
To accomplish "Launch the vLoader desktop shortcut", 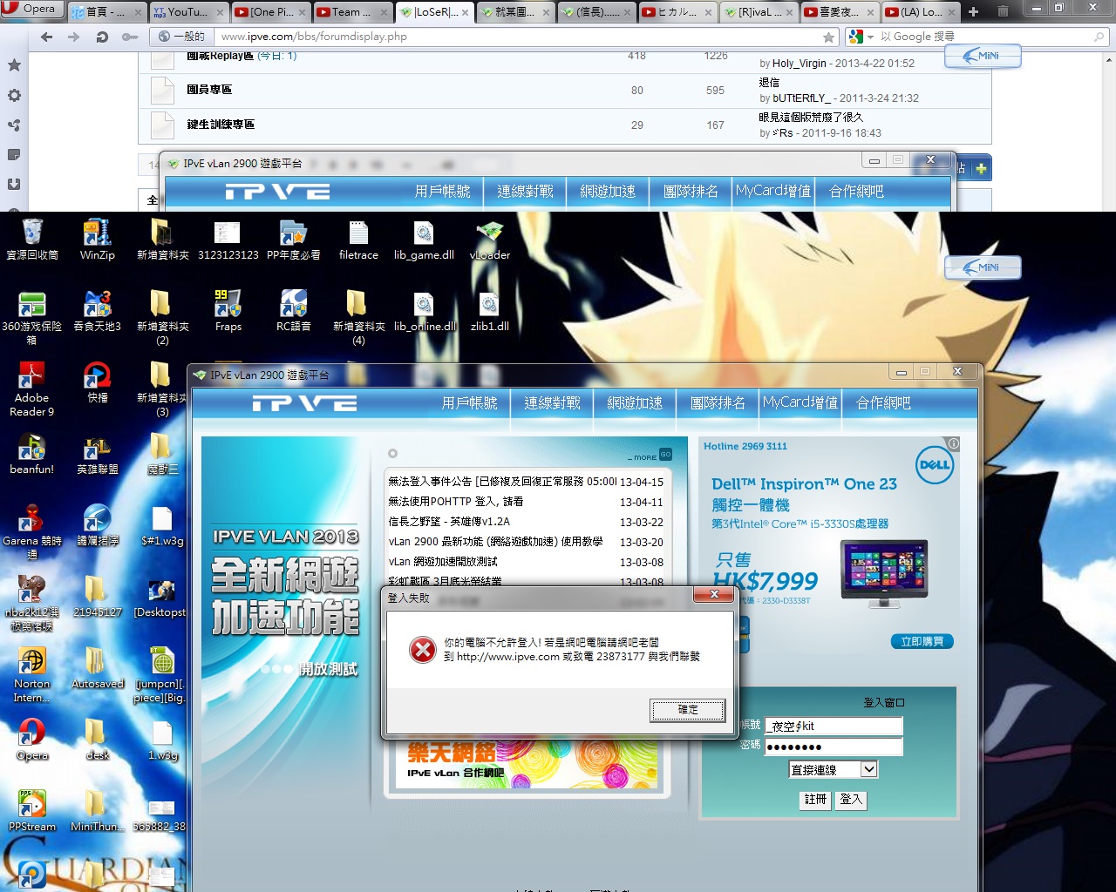I will [x=489, y=234].
